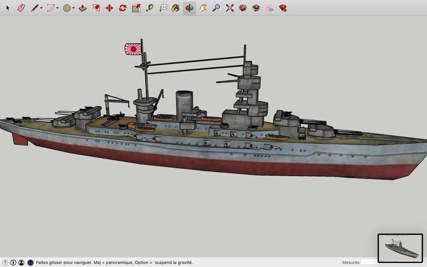This screenshot has height=267, width=427.
Task: Open the Line tool dropdown arrow
Action: (41, 8)
